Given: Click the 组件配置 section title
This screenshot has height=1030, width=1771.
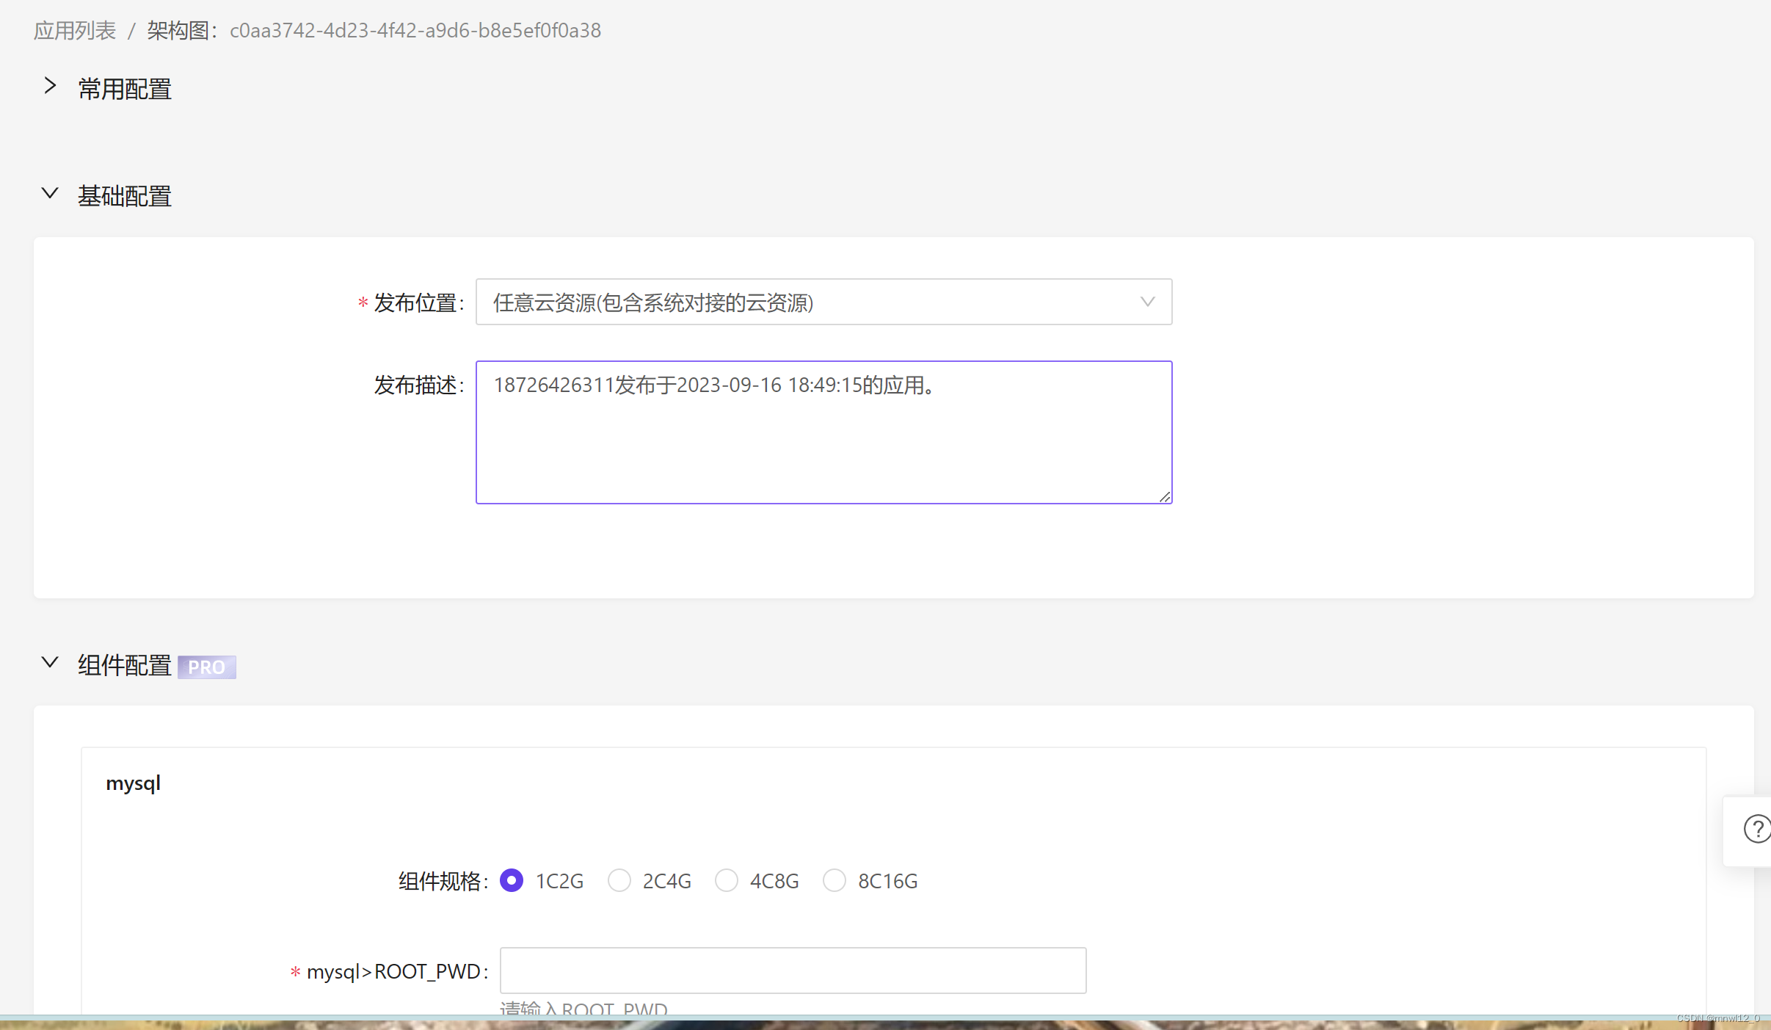Looking at the screenshot, I should [x=125, y=666].
